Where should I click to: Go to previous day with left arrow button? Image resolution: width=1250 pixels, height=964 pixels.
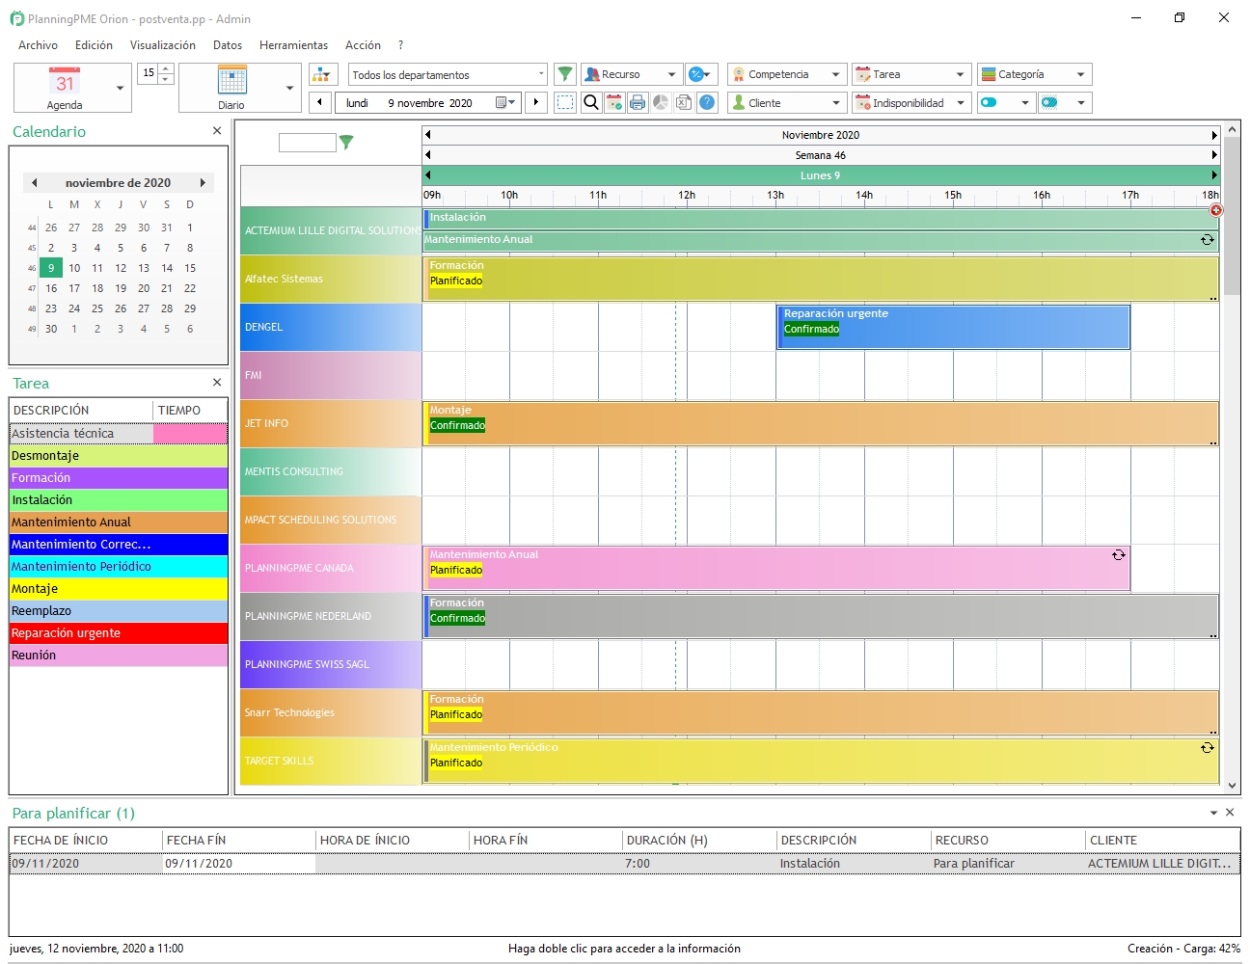320,102
